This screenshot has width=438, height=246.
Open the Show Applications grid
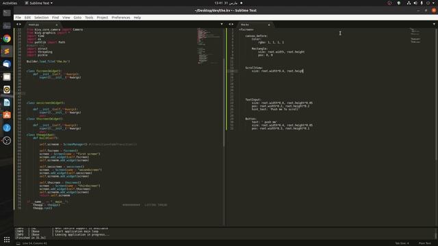7,240
